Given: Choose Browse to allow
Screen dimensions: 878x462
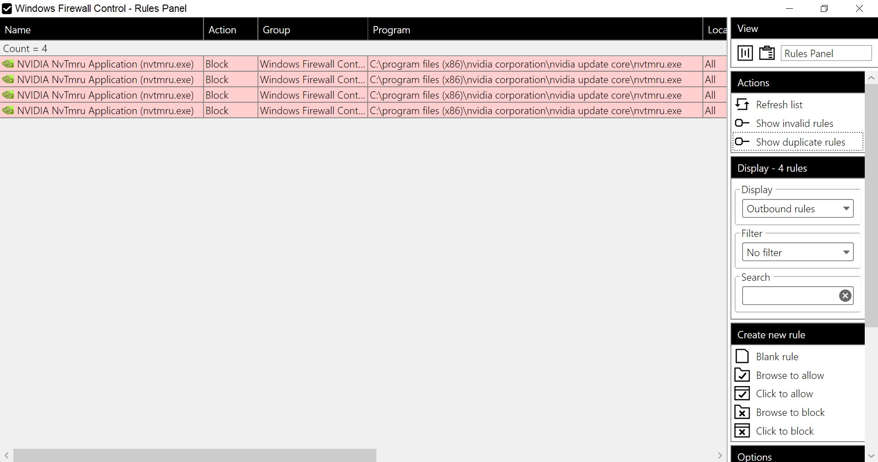Looking at the screenshot, I should pyautogui.click(x=798, y=375).
